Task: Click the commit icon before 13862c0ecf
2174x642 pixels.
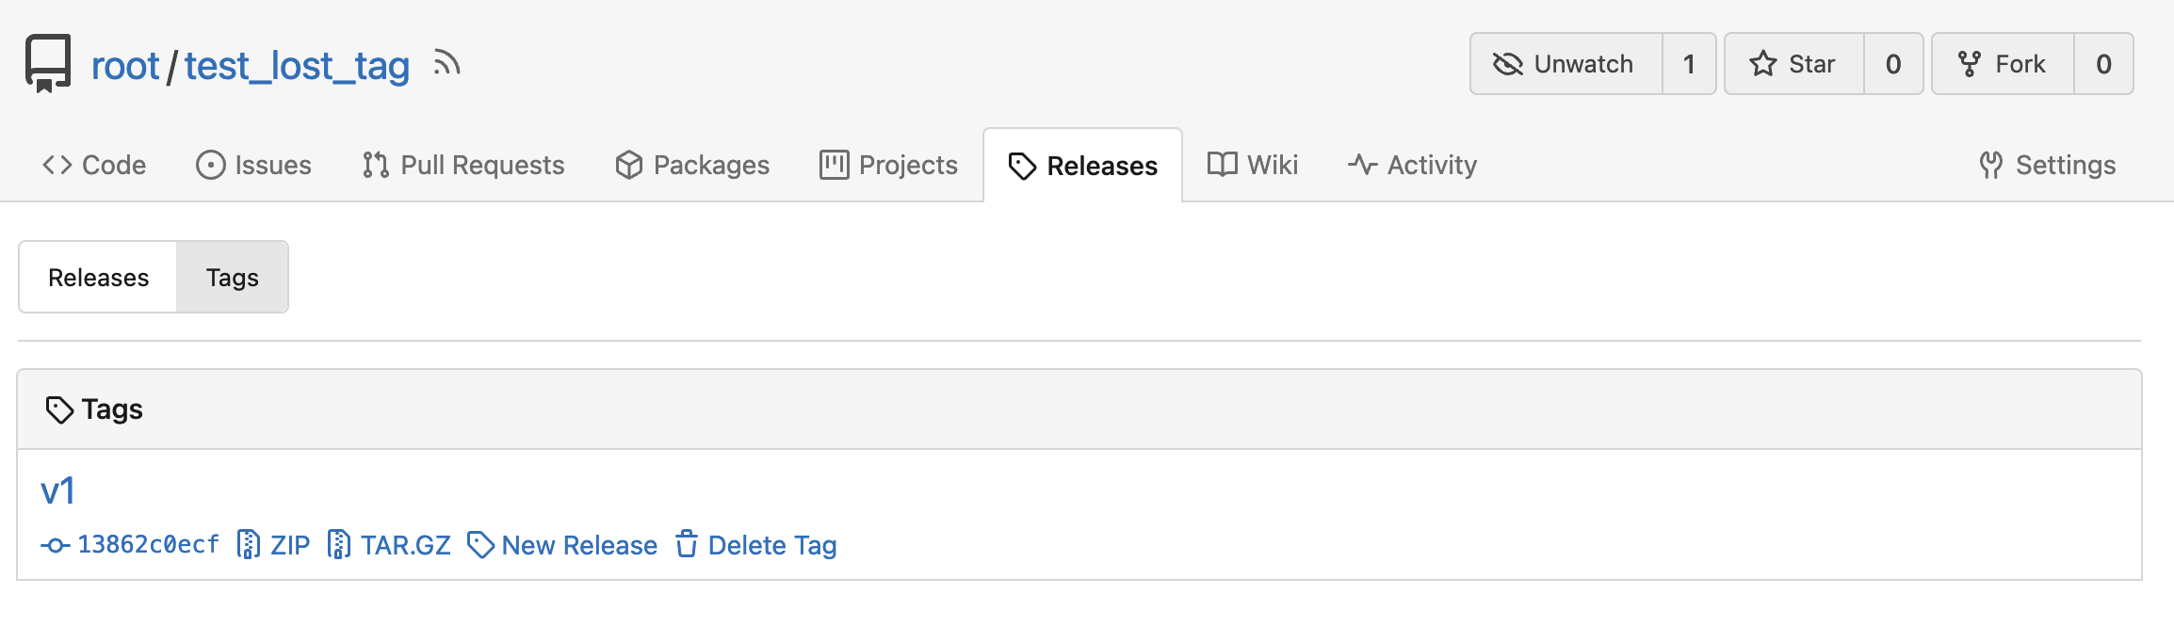Action: [x=55, y=545]
